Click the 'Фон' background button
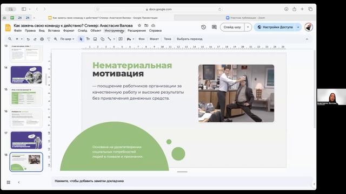This screenshot has width=346, height=194. click(x=142, y=39)
